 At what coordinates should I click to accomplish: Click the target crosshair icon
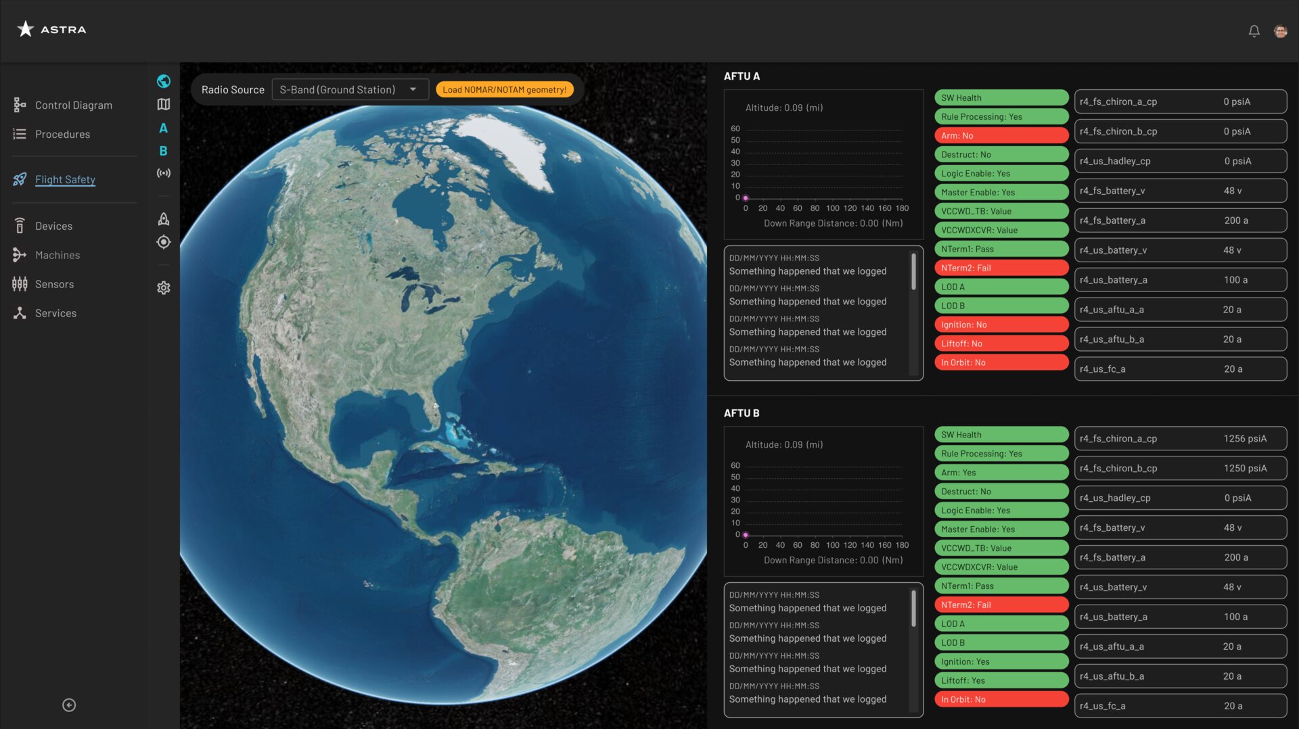coord(163,242)
